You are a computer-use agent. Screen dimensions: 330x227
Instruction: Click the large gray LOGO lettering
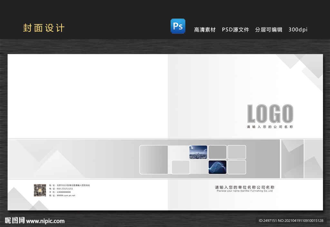point(270,113)
